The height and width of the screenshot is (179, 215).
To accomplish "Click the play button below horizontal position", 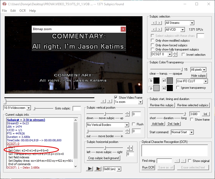I will (90, 169).
